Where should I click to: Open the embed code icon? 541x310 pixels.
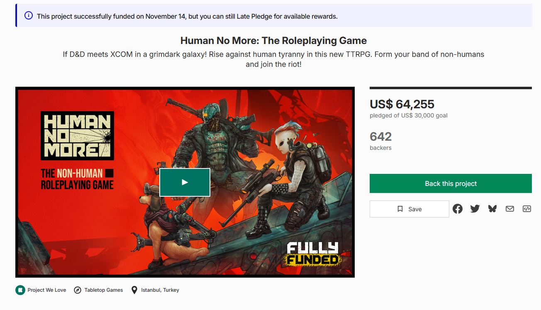point(527,209)
